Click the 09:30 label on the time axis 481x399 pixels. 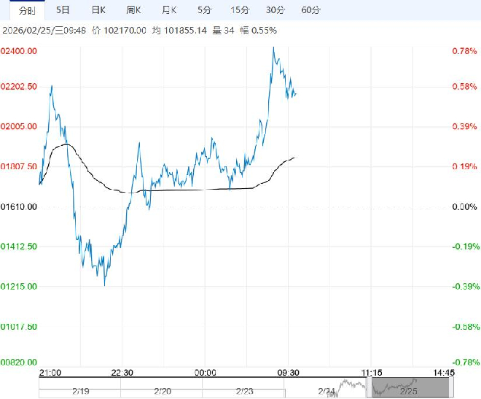[289, 372]
